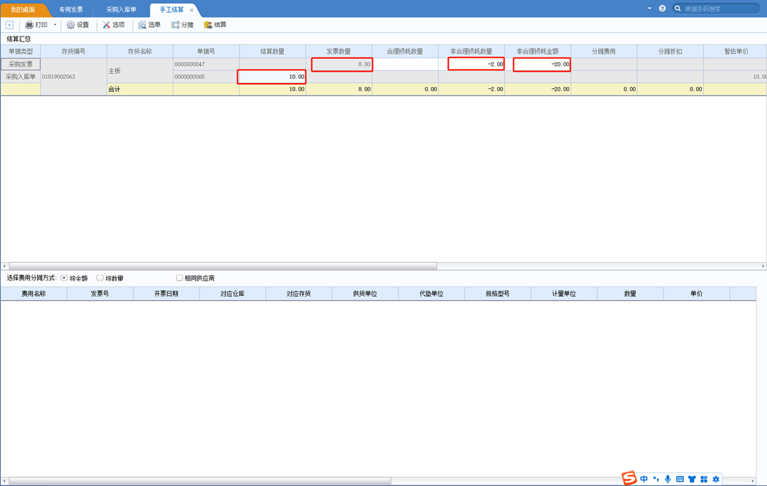Click 费用名称 column header in lower grid
Viewport: 767px width, 486px height.
[x=34, y=294]
